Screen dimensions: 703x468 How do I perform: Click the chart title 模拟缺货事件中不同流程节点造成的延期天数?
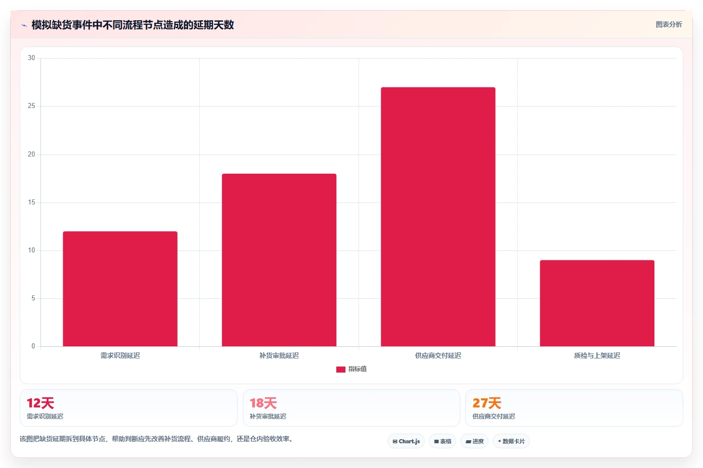point(133,25)
